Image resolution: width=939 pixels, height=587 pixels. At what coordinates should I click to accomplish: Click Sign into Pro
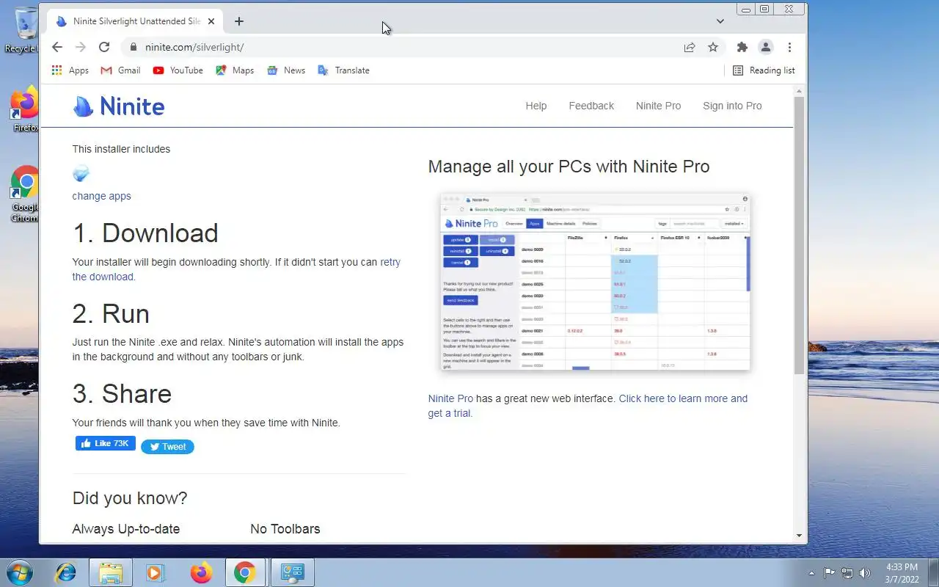pyautogui.click(x=732, y=106)
